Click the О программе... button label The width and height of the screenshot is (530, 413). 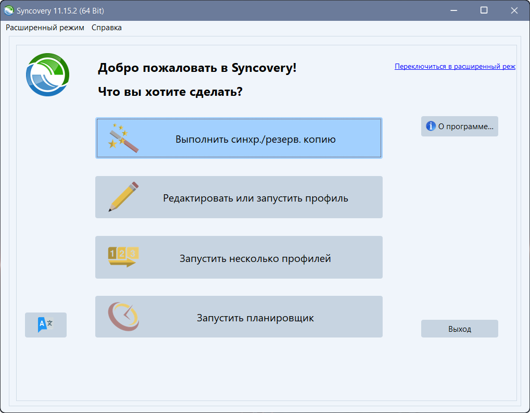pyautogui.click(x=466, y=127)
